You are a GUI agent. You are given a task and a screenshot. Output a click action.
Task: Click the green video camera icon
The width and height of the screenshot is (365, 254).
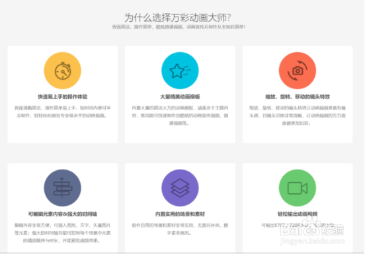(298, 188)
